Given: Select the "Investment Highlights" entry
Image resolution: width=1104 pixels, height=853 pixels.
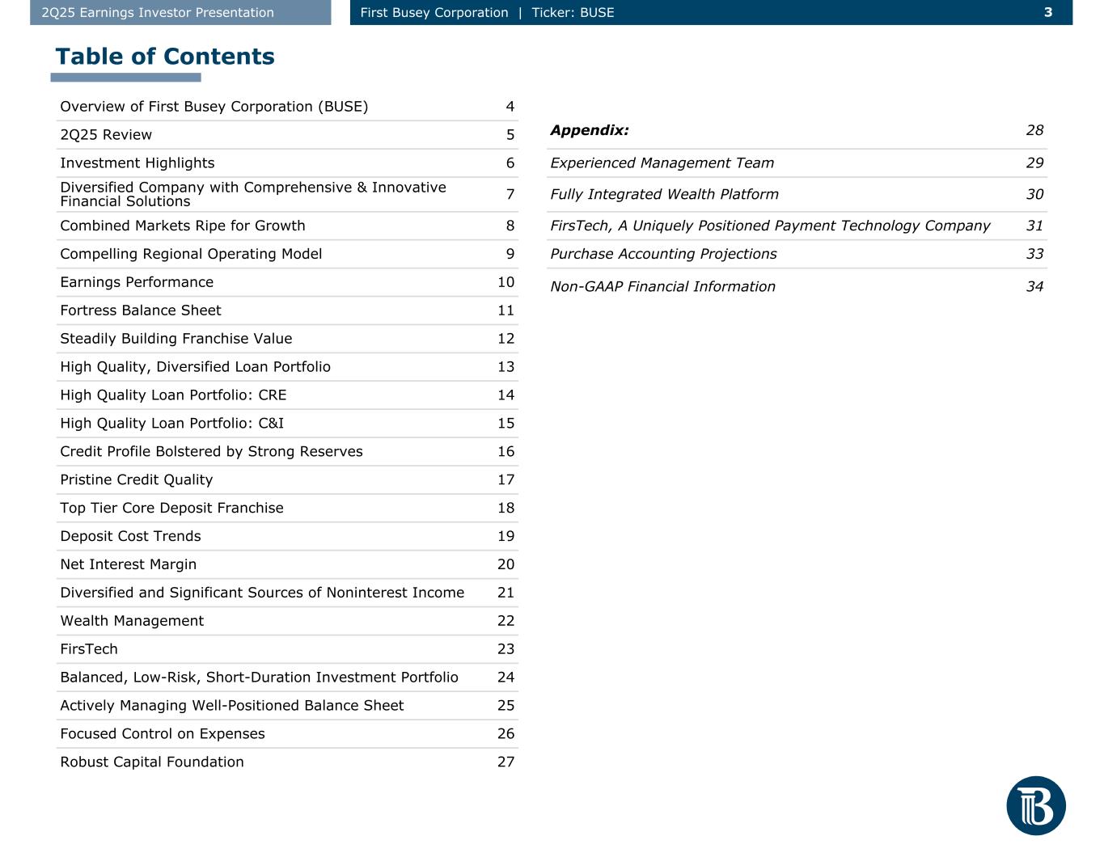Looking at the screenshot, I should (137, 163).
